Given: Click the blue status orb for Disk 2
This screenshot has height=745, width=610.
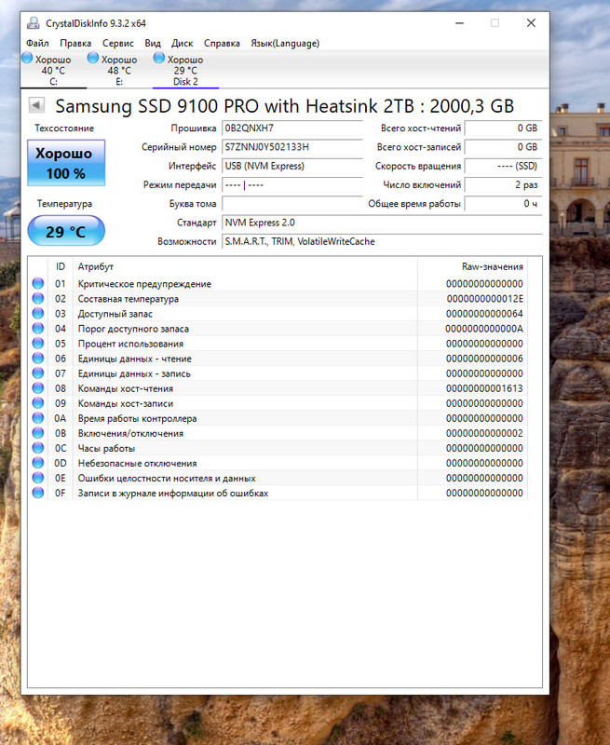Looking at the screenshot, I should coord(159,58).
